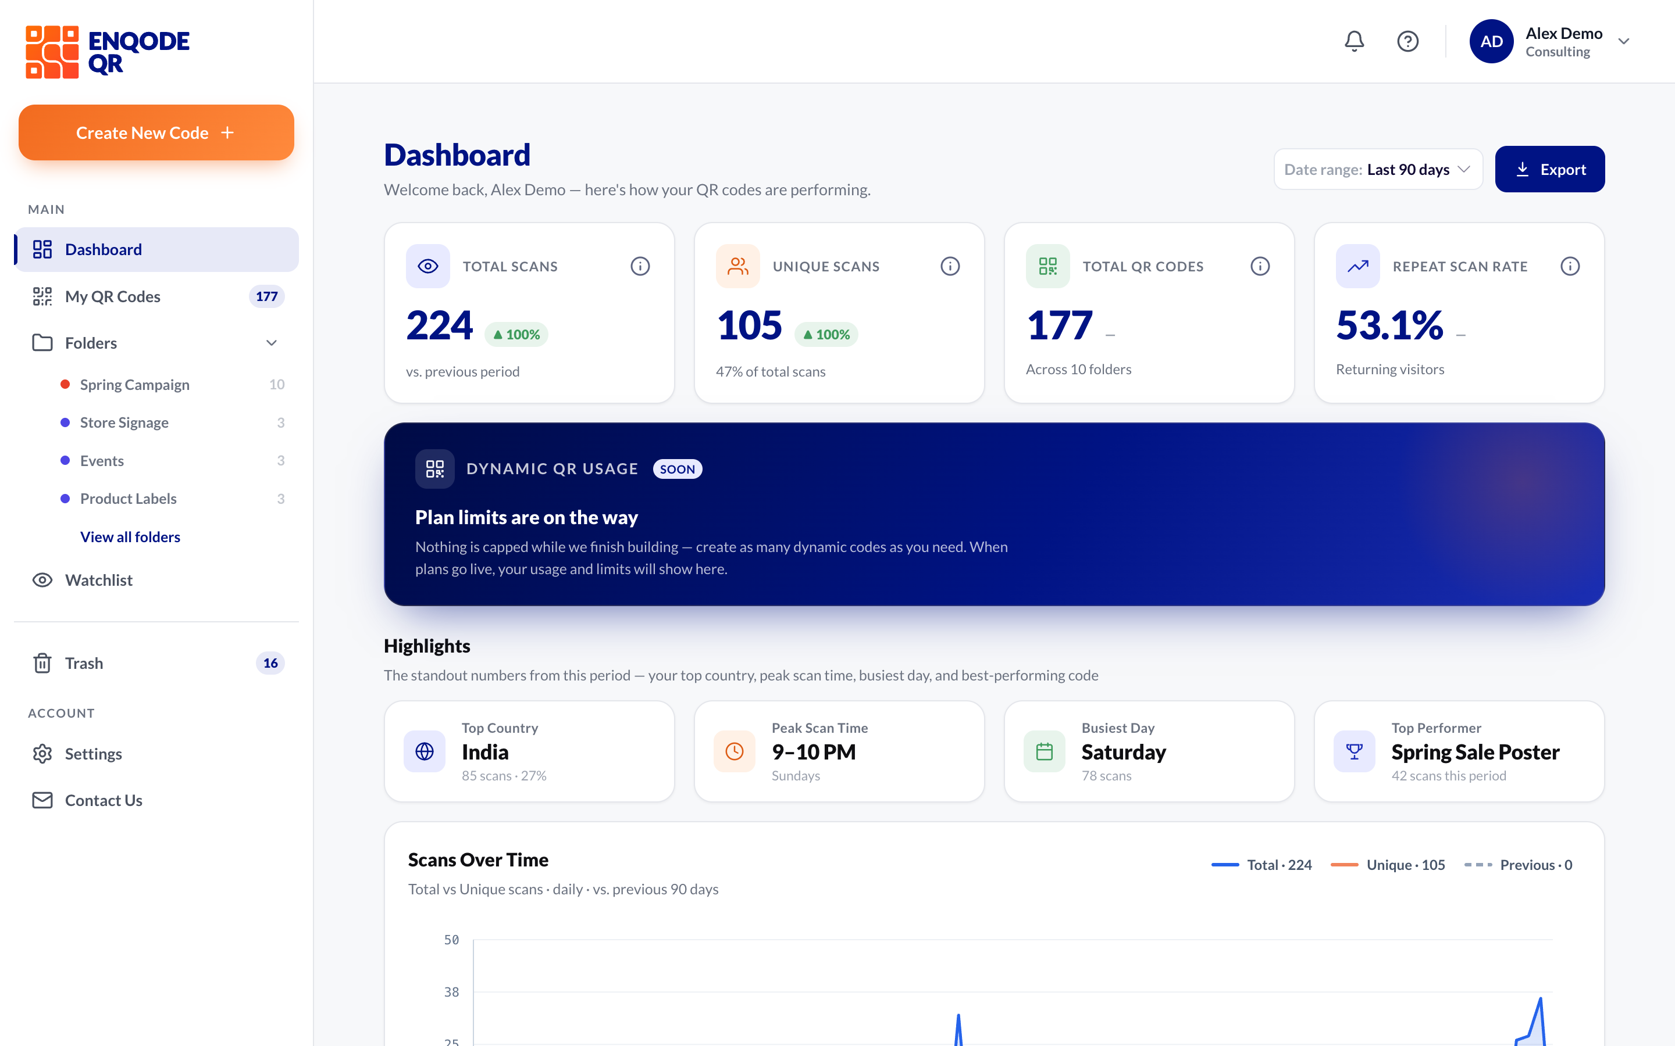Open the Trash page
1675x1046 pixels.
[156, 664]
